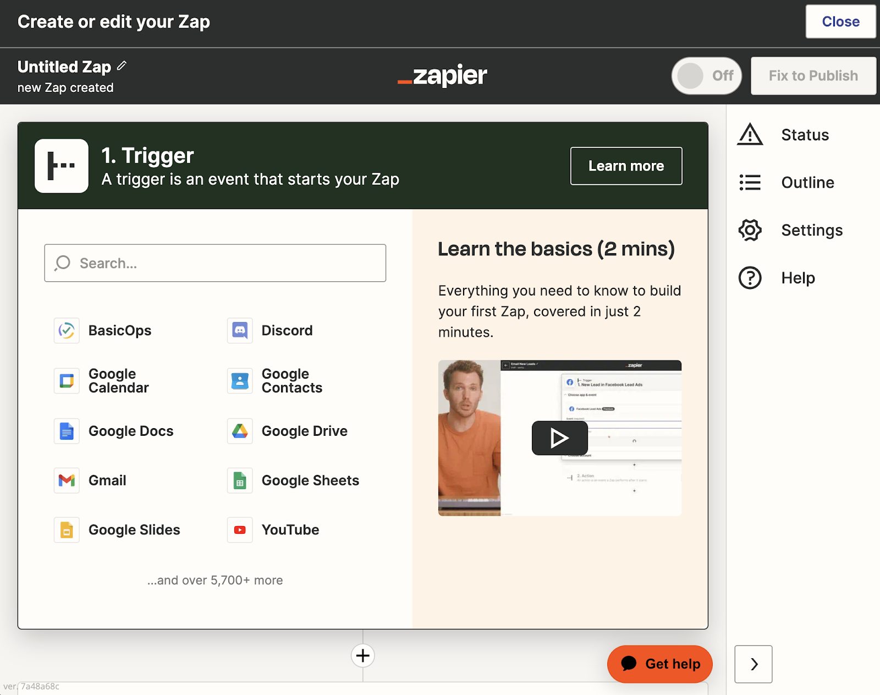Choose the Google Drive label
This screenshot has height=695, width=880.
tap(305, 431)
